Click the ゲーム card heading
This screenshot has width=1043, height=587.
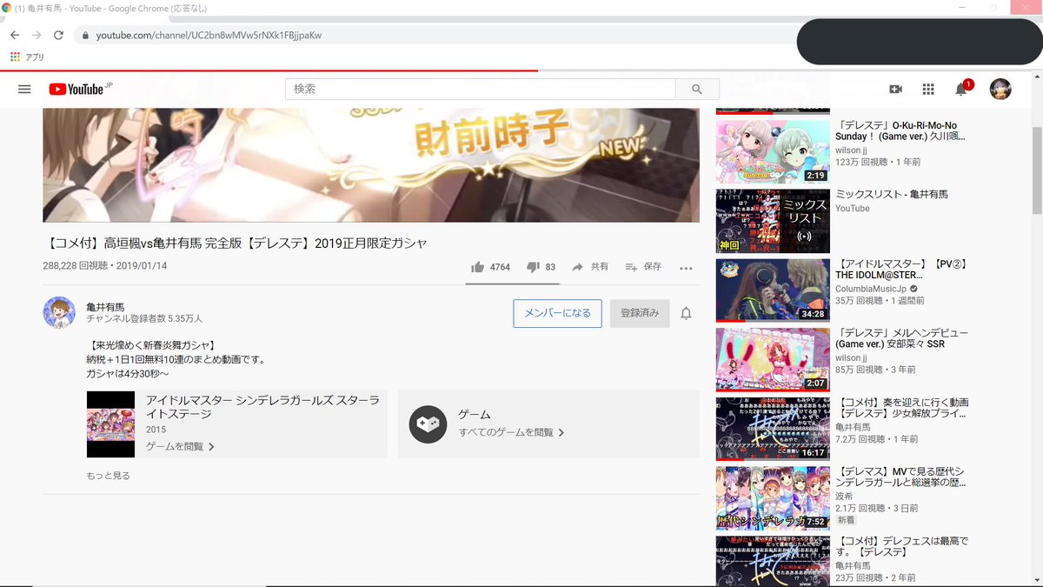coord(475,415)
